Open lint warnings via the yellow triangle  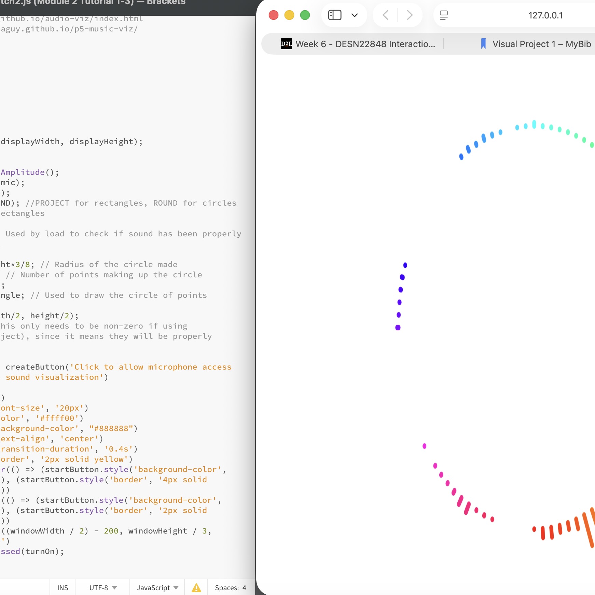196,587
